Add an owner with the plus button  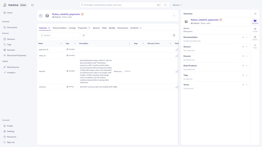tap(243, 47)
